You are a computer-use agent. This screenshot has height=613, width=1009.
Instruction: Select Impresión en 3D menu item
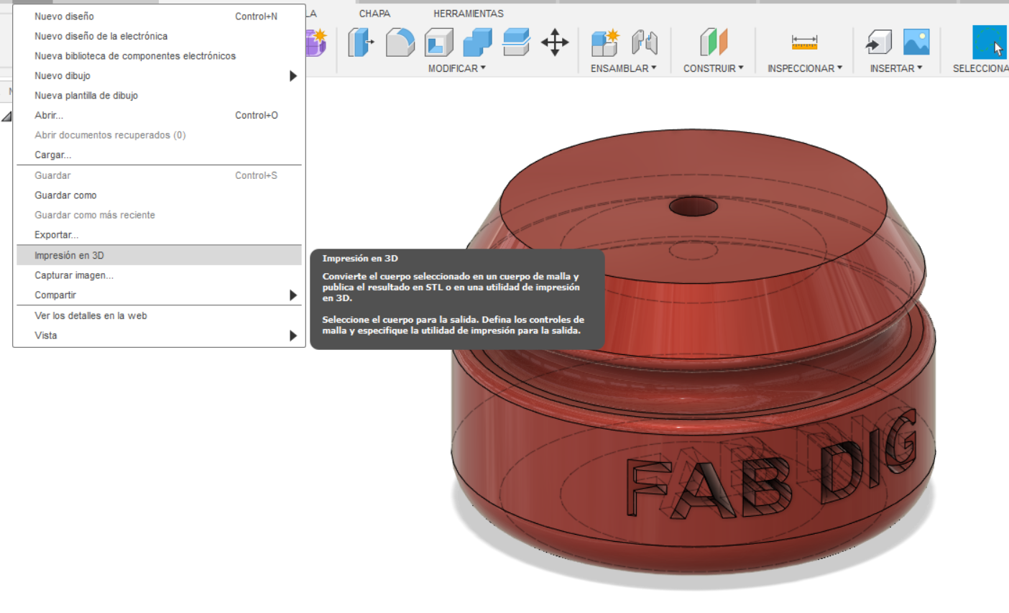pyautogui.click(x=159, y=255)
